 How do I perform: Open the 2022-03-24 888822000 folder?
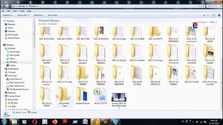click(x=119, y=75)
